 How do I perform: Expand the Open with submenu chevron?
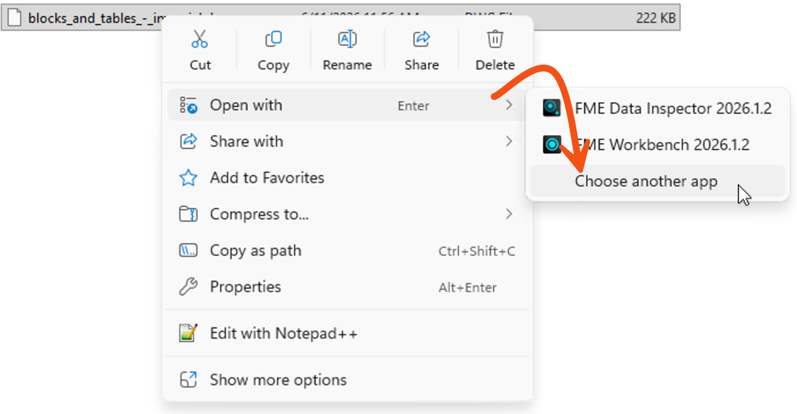pyautogui.click(x=509, y=105)
